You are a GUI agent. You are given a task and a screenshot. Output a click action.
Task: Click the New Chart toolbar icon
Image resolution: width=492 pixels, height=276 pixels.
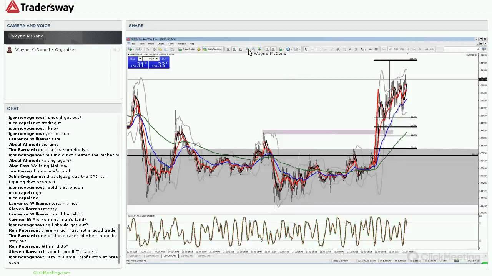tap(130, 49)
